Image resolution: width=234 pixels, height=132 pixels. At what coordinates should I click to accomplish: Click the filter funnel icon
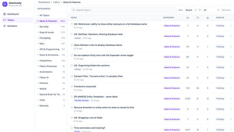(x=199, y=10)
